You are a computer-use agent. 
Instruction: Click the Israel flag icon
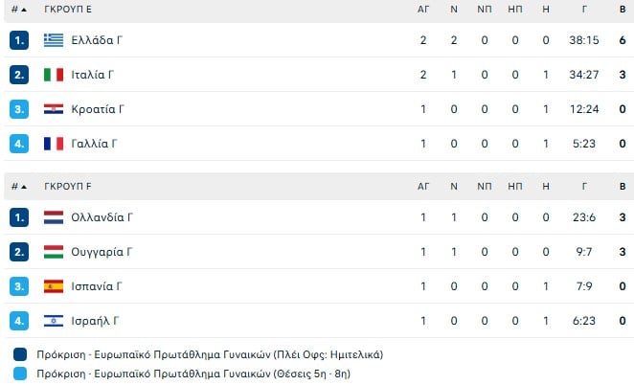(x=54, y=321)
